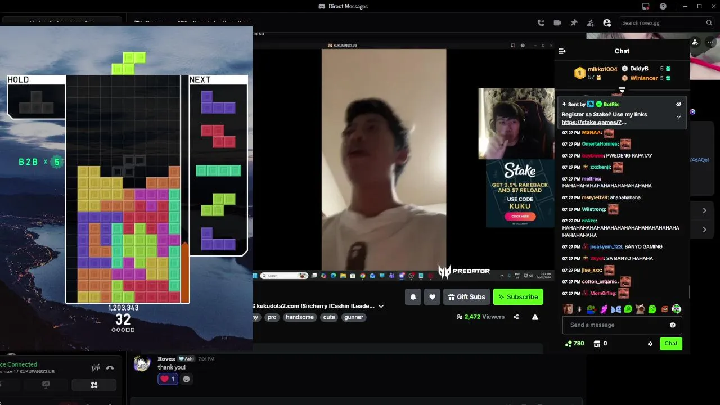Expand the upper sidebar chevron right of chat
This screenshot has width=720, height=405.
click(x=704, y=210)
